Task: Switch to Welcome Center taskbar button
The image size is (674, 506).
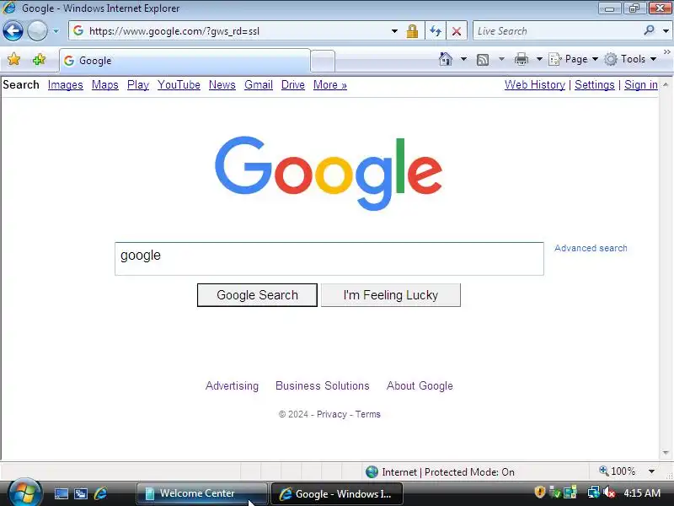Action: point(201,493)
